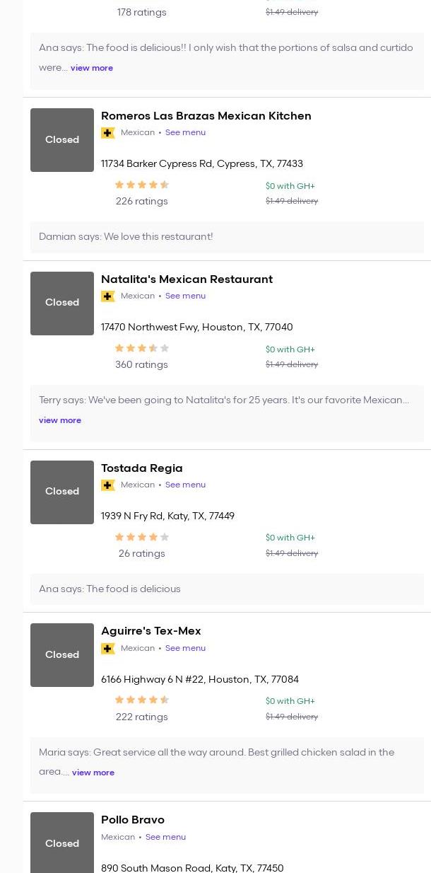Click Closed thumbnail for Natalita's Mexican Restaurant

coord(62,303)
